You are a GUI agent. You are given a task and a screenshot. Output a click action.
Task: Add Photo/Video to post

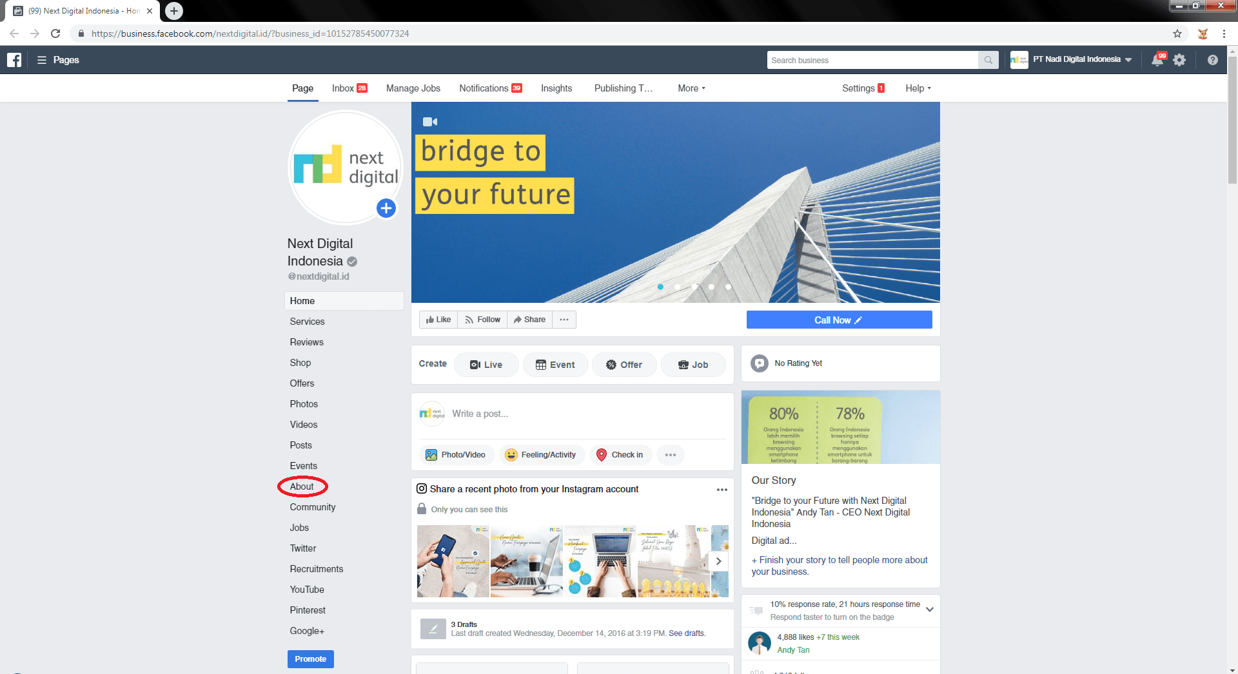(457, 455)
